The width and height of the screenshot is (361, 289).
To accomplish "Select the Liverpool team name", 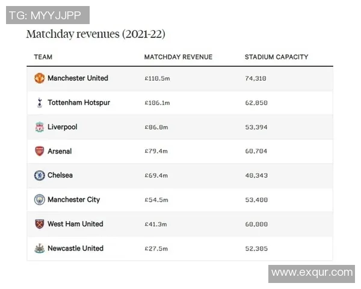I will [63, 127].
